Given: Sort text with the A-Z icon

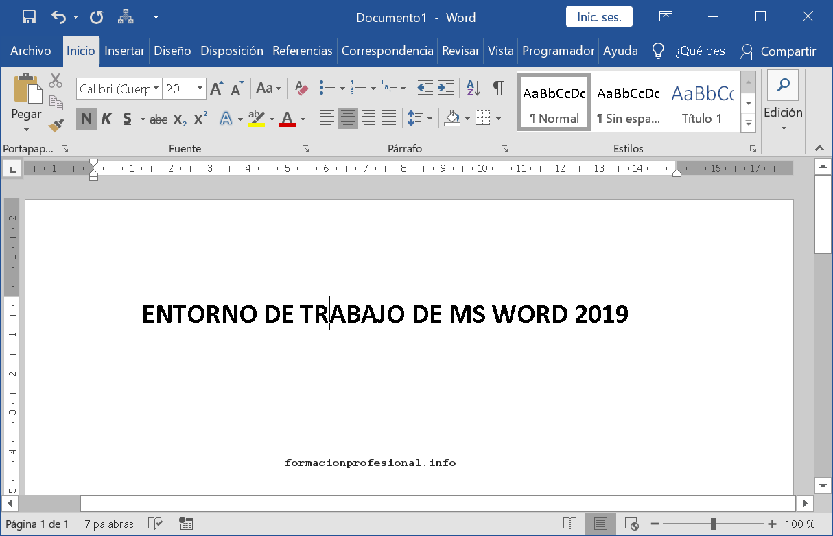Looking at the screenshot, I should click(x=472, y=88).
